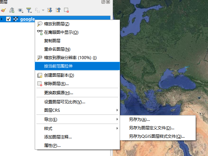Select 在鹰眼图中显示(O) menu entry
Image resolution: width=208 pixels, height=156 pixels.
[x=77, y=32]
